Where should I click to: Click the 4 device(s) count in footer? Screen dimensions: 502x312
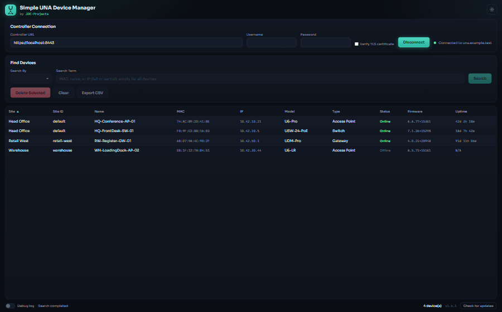click(432, 306)
